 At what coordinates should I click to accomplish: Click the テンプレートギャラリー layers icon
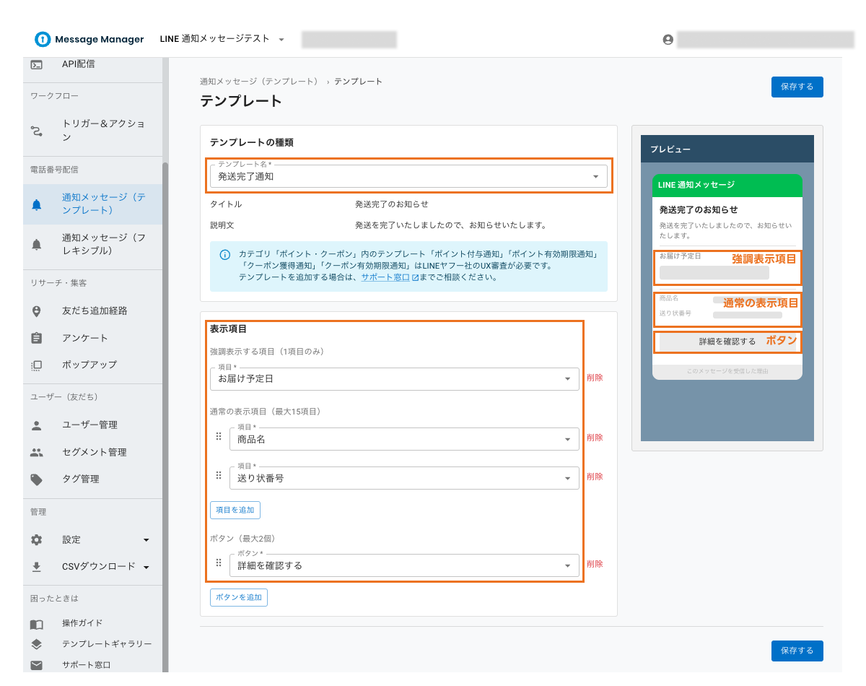(36, 644)
